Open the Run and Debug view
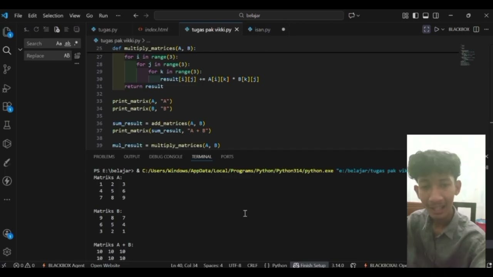This screenshot has height=277, width=493. tap(7, 88)
